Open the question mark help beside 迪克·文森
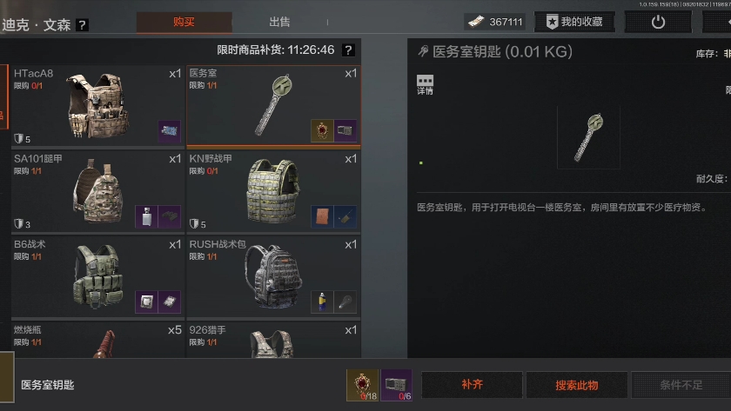731x411 pixels. [x=82, y=24]
